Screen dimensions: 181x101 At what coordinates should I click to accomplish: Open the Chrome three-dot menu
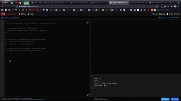178,7
